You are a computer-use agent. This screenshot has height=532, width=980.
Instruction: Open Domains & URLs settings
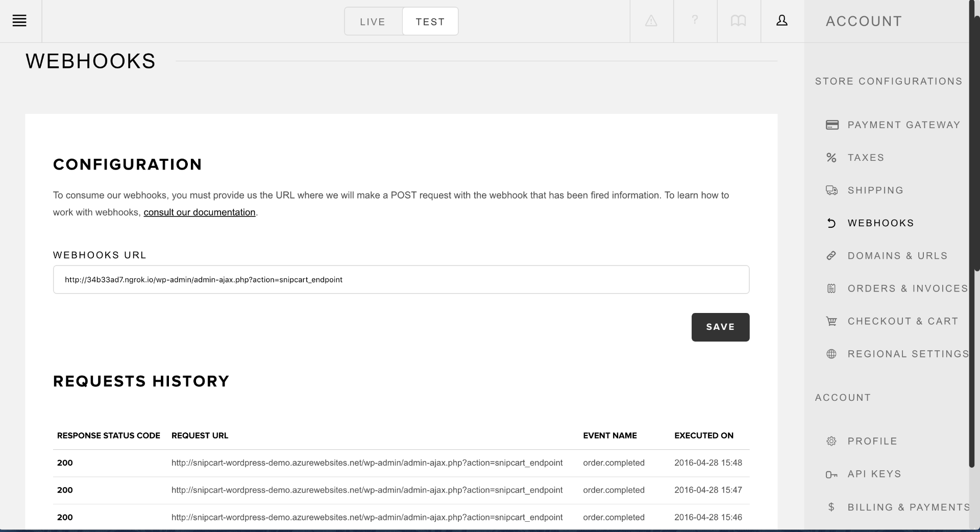pyautogui.click(x=897, y=256)
